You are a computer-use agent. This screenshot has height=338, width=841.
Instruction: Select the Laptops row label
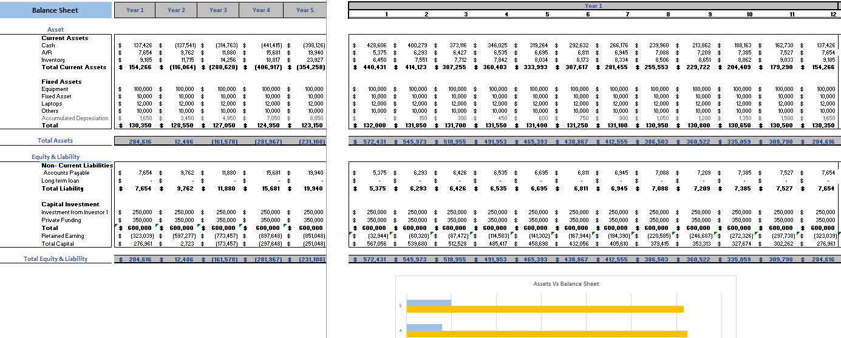click(x=52, y=104)
